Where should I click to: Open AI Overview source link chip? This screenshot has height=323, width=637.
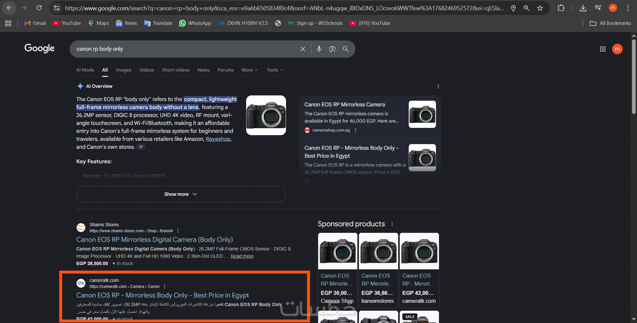141,147
